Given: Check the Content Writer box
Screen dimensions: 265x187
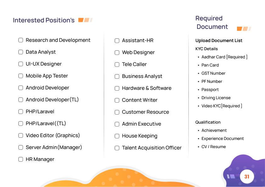Looking at the screenshot, I should click(117, 100).
